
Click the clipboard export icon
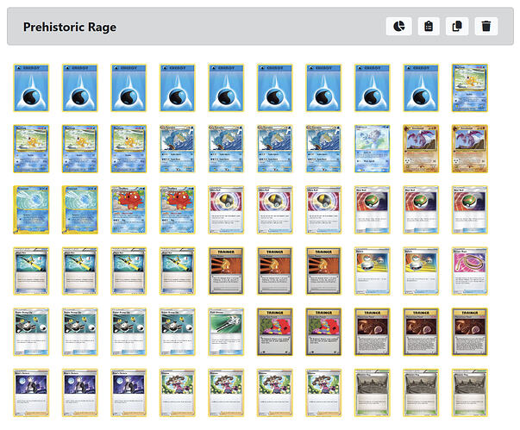coord(429,26)
